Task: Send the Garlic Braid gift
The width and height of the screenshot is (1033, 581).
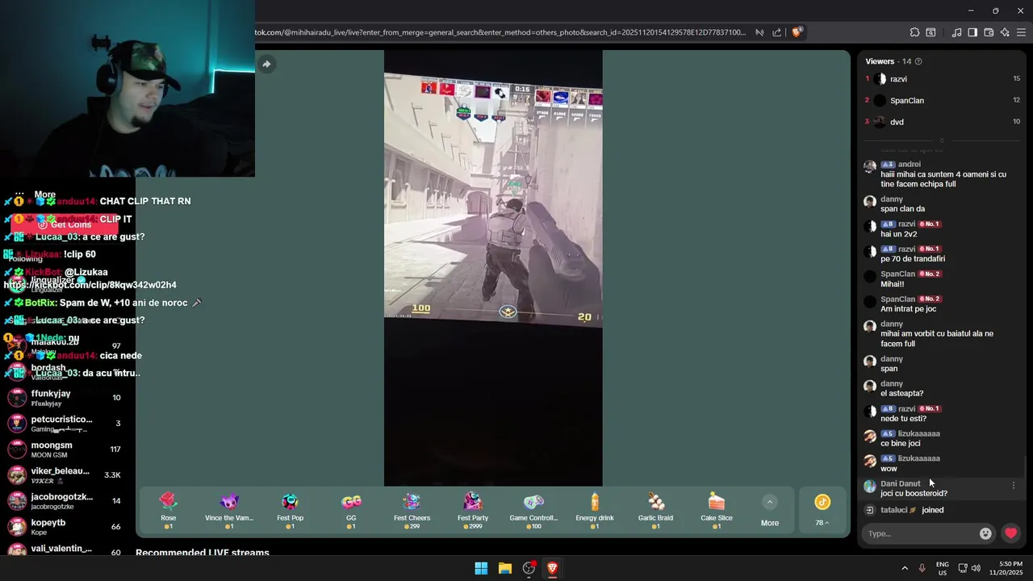Action: pos(655,510)
